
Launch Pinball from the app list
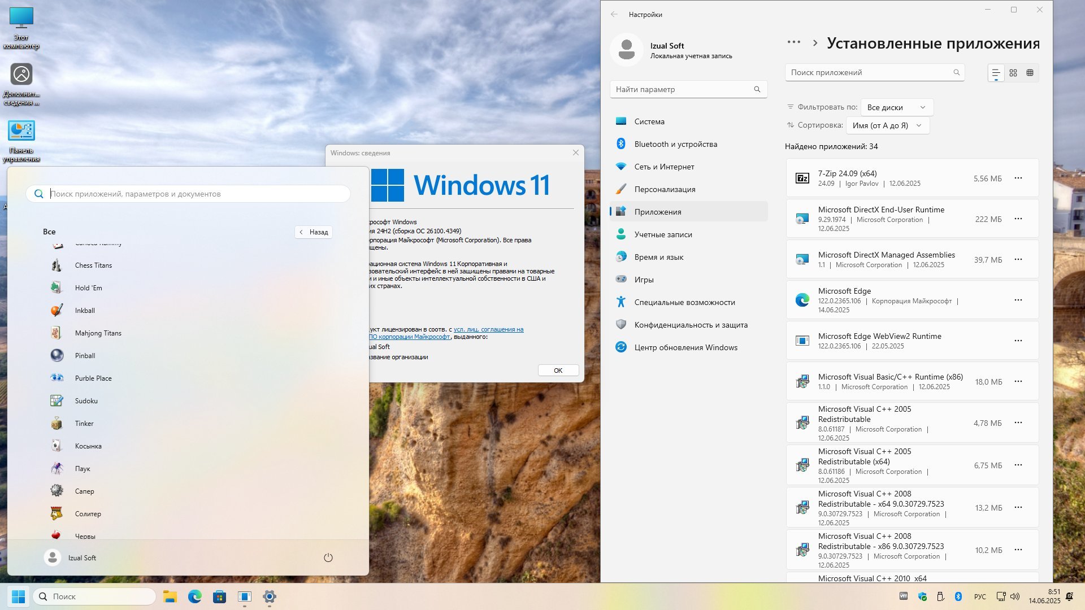pyautogui.click(x=85, y=356)
